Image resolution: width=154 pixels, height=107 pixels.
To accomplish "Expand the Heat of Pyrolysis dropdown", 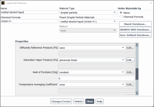I will point(92,72).
